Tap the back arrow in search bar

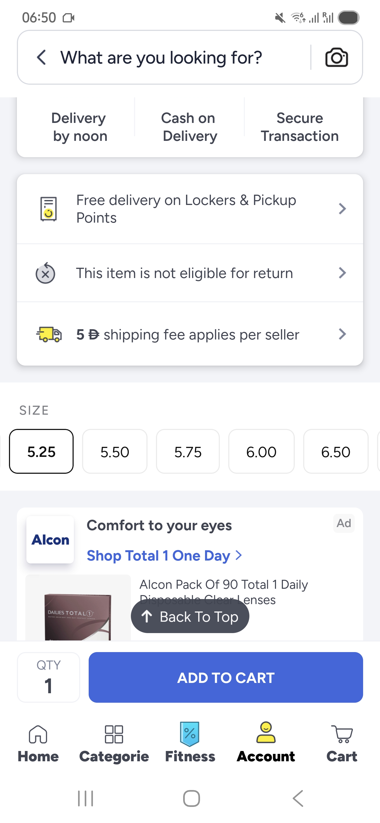tap(41, 58)
